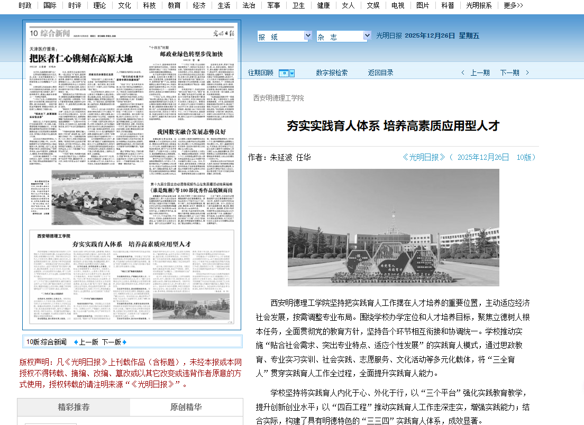Click the right chevron after 下一期
584x425 pixels.
pos(527,73)
